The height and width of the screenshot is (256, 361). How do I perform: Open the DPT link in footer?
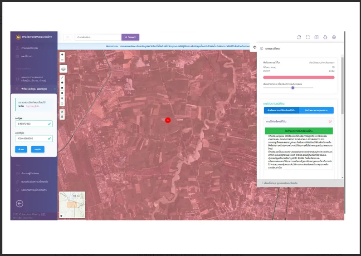click(x=43, y=214)
